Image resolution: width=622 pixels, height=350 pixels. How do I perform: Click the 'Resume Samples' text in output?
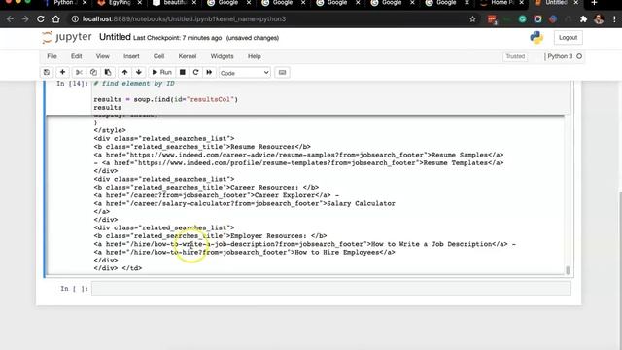click(460, 155)
